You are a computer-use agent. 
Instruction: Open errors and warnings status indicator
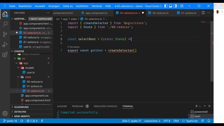coord(32,121)
